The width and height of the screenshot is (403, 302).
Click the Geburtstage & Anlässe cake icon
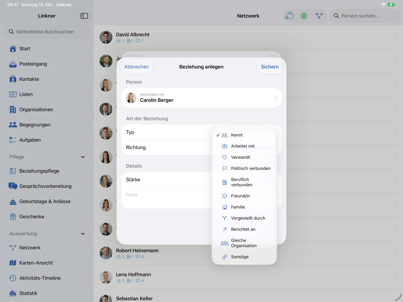(13, 201)
